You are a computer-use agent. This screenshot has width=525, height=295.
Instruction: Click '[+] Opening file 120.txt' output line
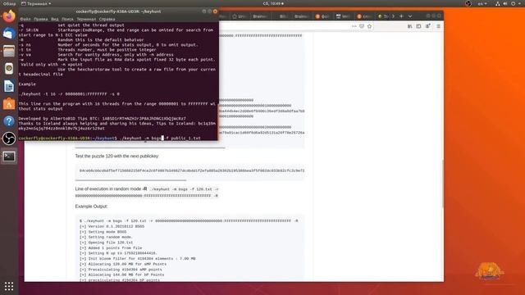(106, 243)
